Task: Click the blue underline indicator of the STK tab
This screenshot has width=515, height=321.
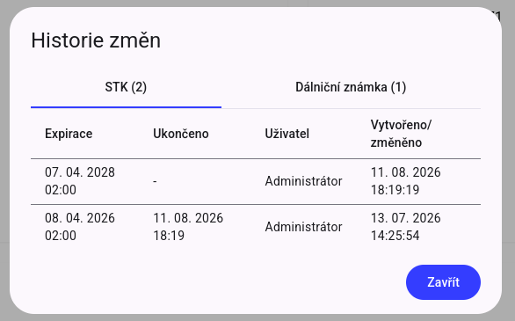Action: tap(126, 107)
